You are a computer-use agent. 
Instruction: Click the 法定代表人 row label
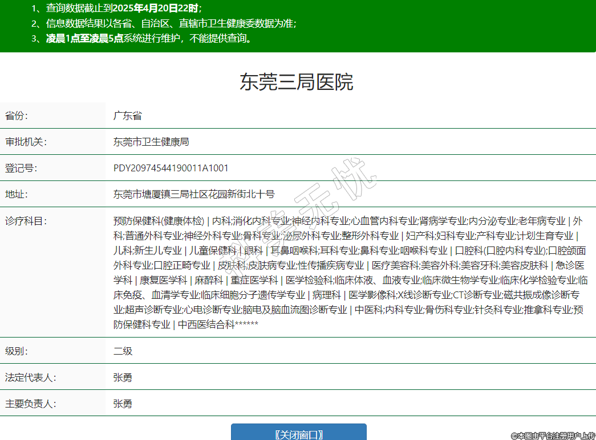(x=31, y=377)
